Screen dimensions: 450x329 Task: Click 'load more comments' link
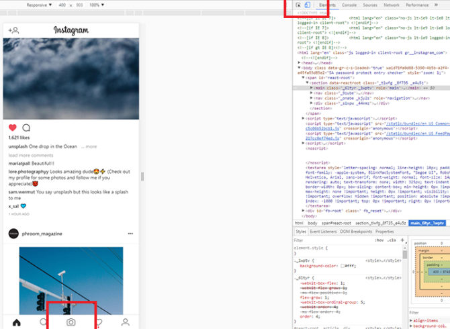[31, 155]
